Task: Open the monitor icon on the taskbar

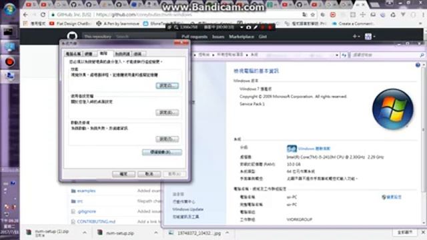Action: pyautogui.click(x=9, y=47)
